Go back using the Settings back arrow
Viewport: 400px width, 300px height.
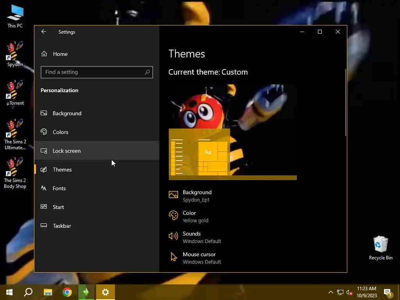pos(44,32)
